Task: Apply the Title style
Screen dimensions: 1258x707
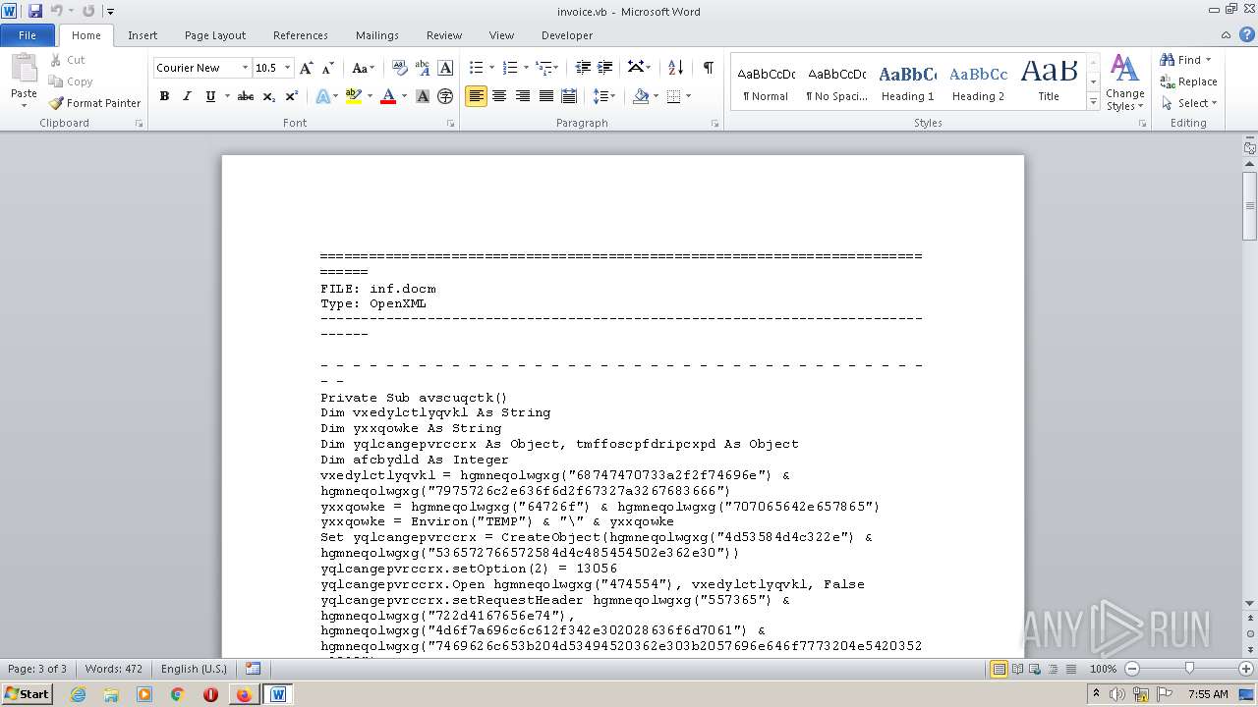Action: click(1049, 82)
